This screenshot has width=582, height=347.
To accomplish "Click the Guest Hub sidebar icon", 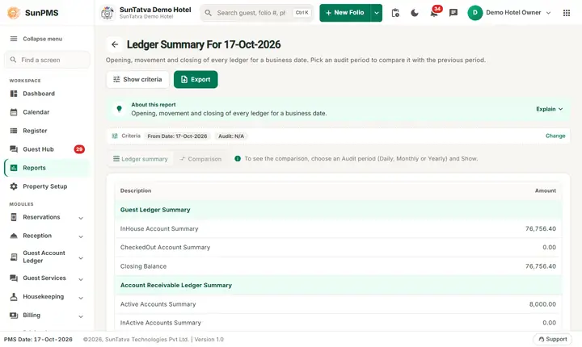I will click(x=14, y=149).
